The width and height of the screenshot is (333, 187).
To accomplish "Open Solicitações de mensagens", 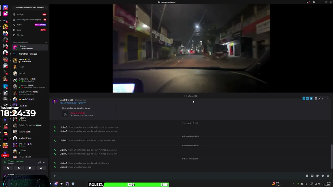I will [30, 19].
